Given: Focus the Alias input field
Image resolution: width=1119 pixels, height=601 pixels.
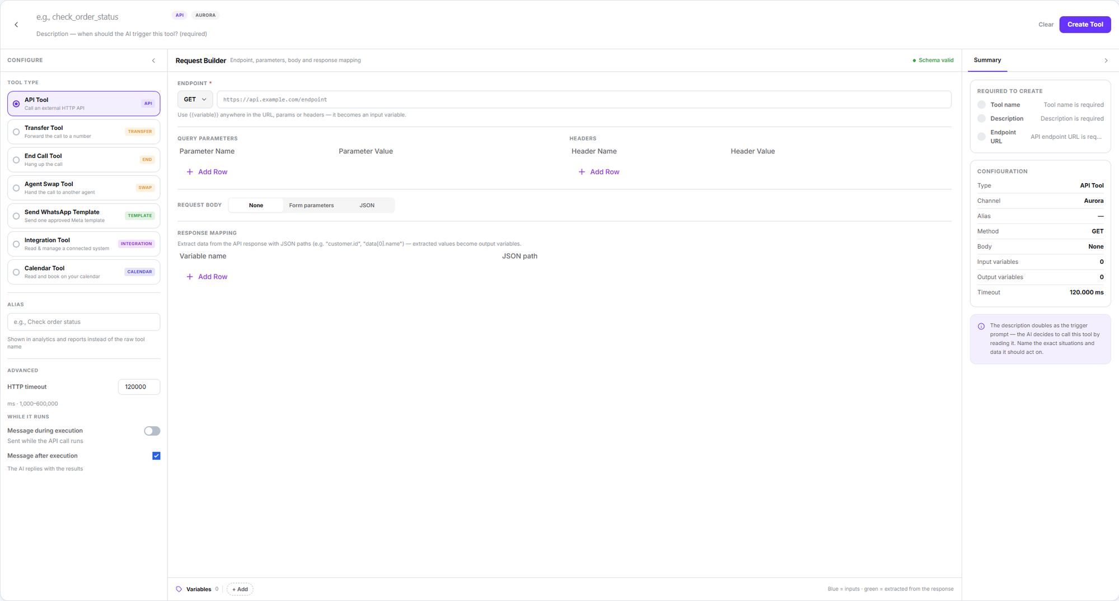Looking at the screenshot, I should (x=84, y=322).
